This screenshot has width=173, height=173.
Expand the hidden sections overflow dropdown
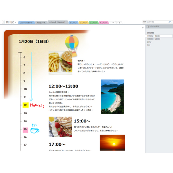(112, 23)
